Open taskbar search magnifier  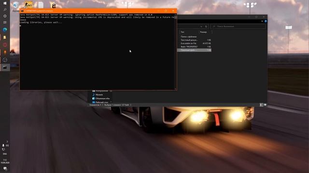5,10
